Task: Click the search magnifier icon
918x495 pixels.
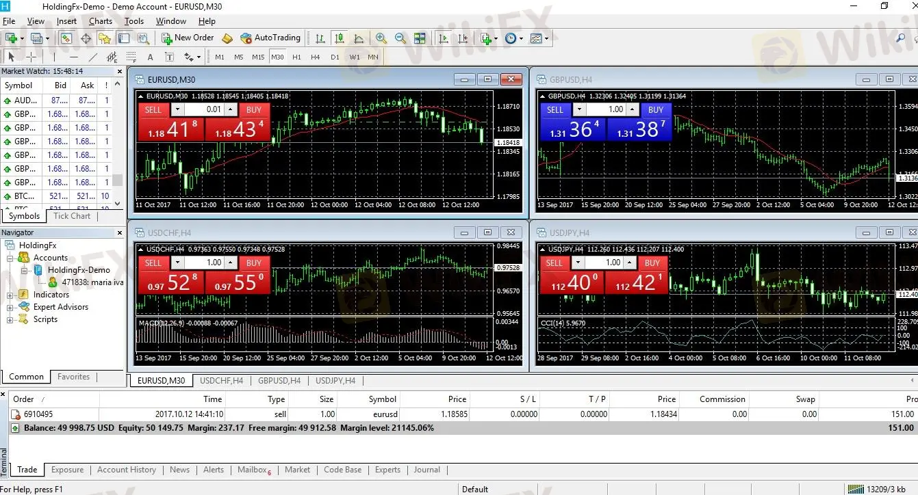Action: pyautogui.click(x=901, y=38)
